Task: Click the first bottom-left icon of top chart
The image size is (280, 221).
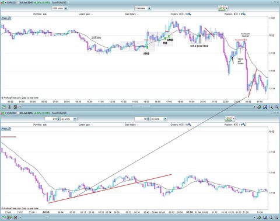Action: click(4, 107)
